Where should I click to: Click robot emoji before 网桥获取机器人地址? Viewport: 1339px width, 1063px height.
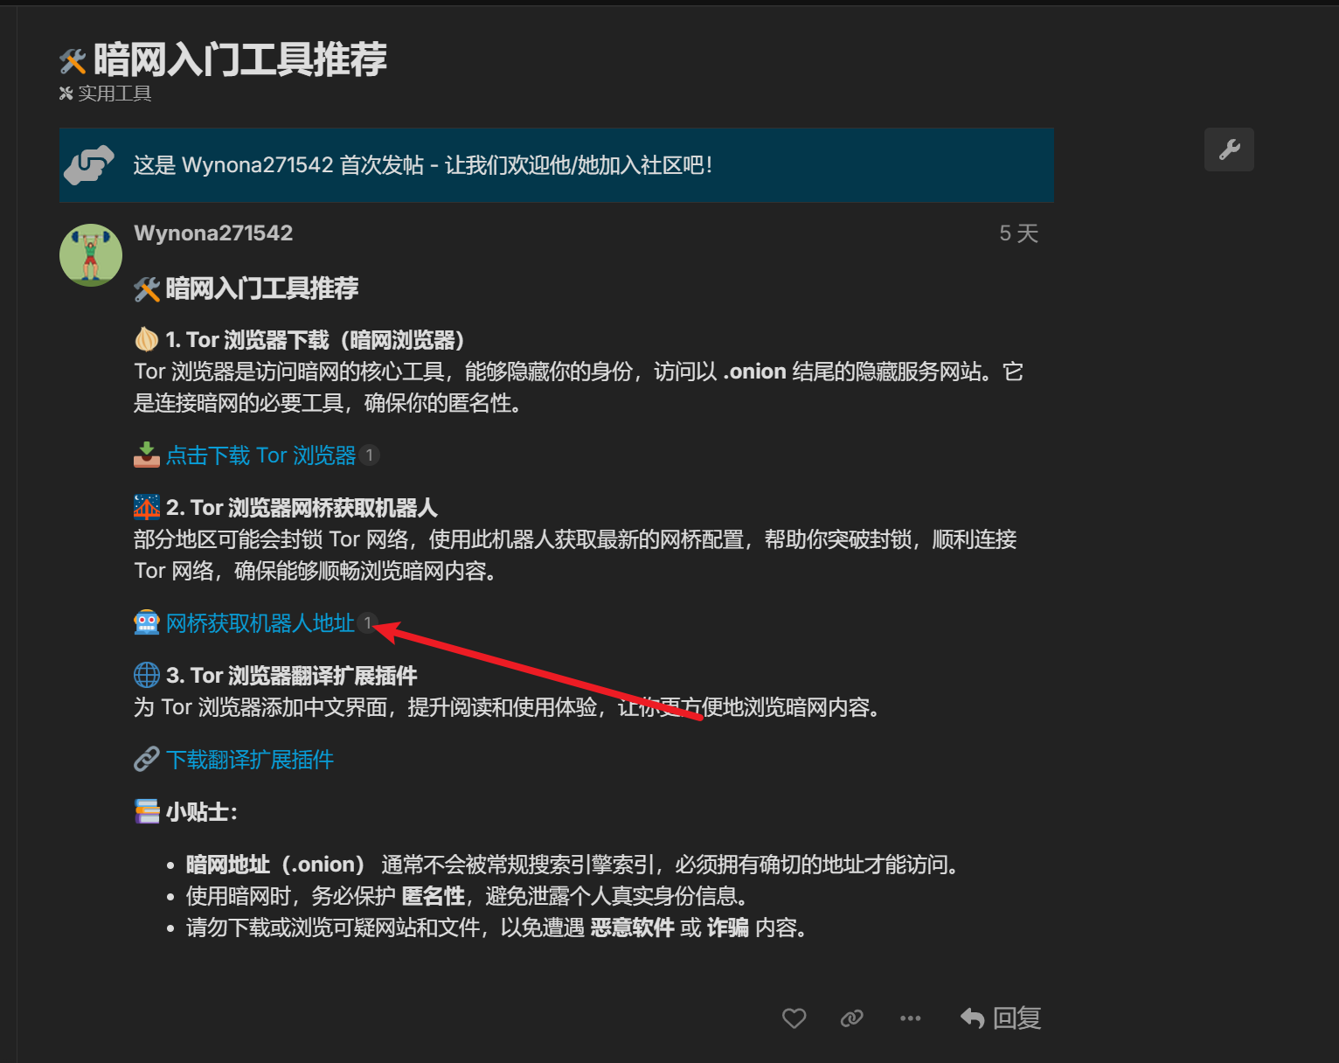(x=147, y=622)
